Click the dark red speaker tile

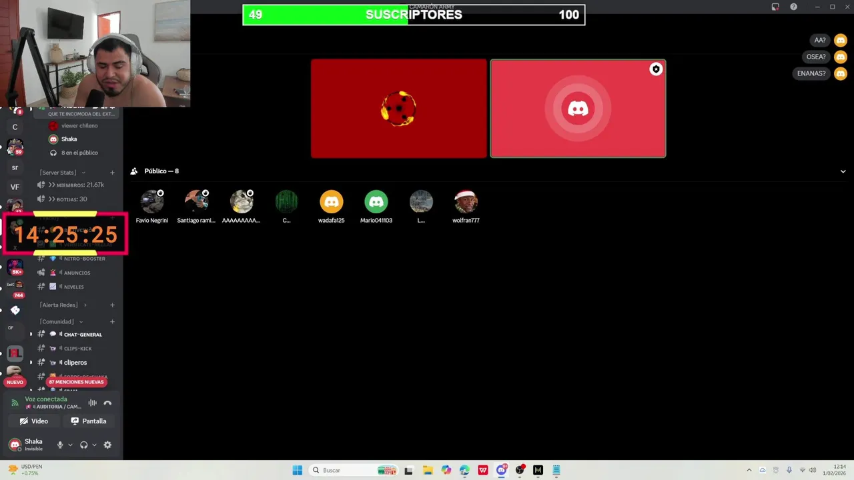(x=399, y=109)
